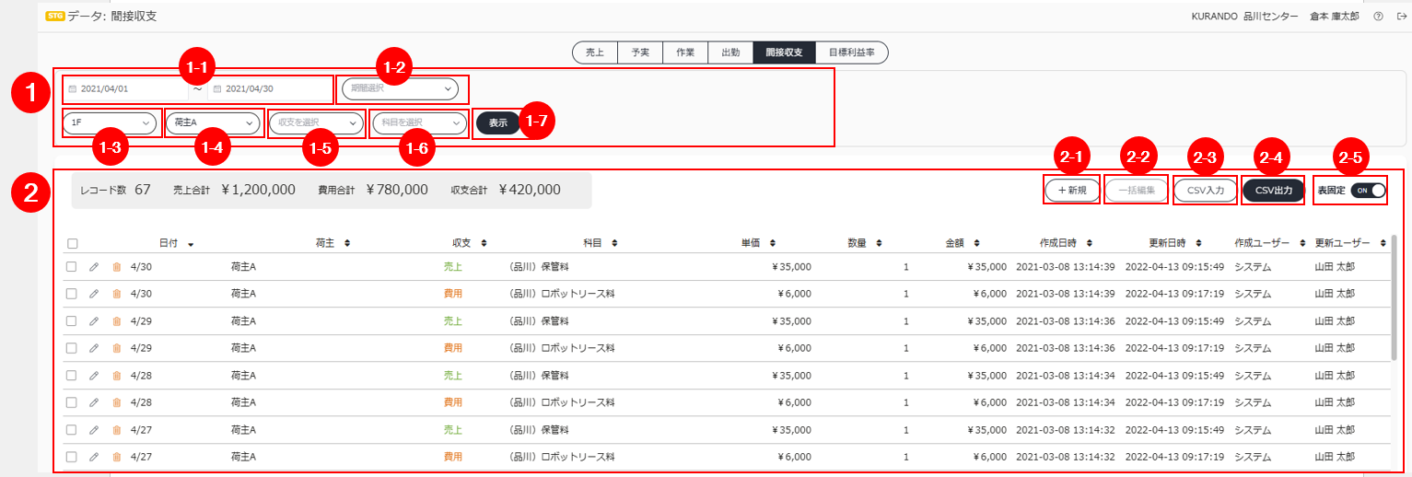This screenshot has width=1412, height=477.
Task: Delete the 4/28 売上 record
Action: point(116,376)
